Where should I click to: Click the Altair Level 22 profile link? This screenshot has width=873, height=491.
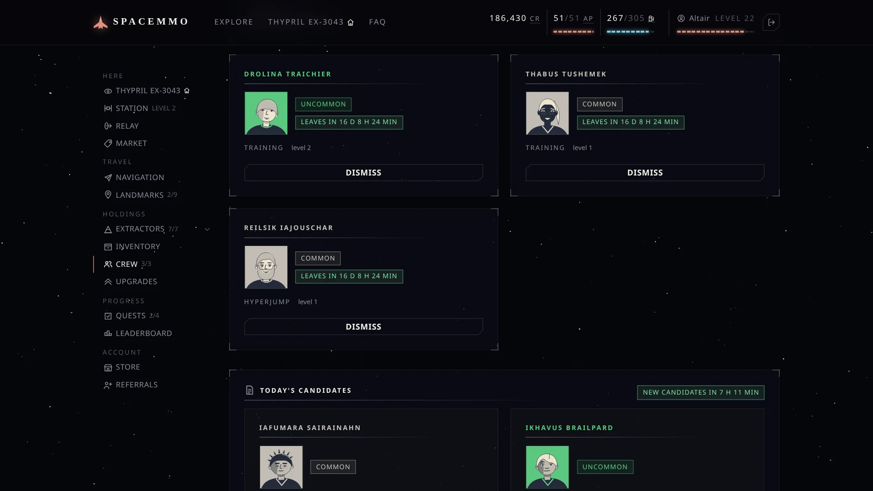click(x=716, y=18)
